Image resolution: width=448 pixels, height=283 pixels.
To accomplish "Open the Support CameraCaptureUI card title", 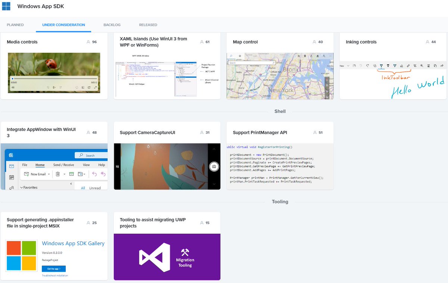I will [x=147, y=132].
